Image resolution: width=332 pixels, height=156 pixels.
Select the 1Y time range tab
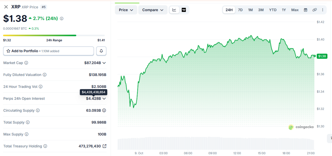(284, 10)
